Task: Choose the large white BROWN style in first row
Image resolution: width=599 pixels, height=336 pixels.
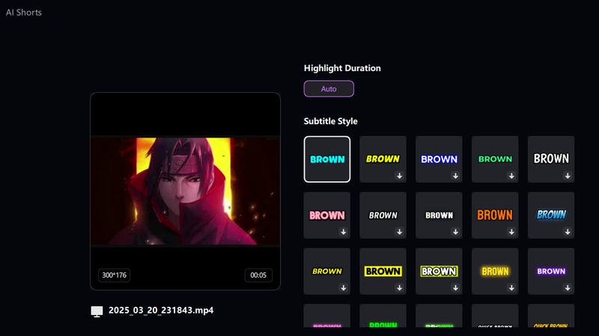Action: coord(551,159)
